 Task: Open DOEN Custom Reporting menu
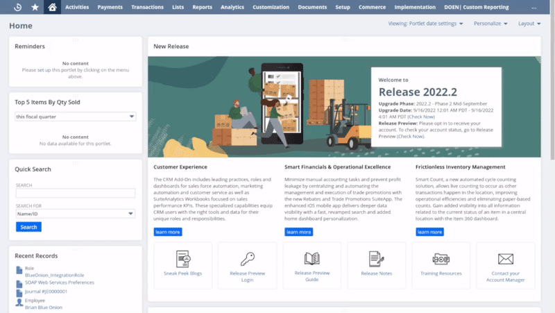coord(477,7)
